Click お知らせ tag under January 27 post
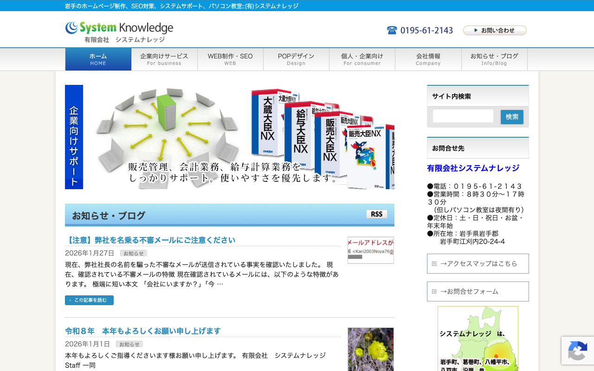 tap(134, 253)
